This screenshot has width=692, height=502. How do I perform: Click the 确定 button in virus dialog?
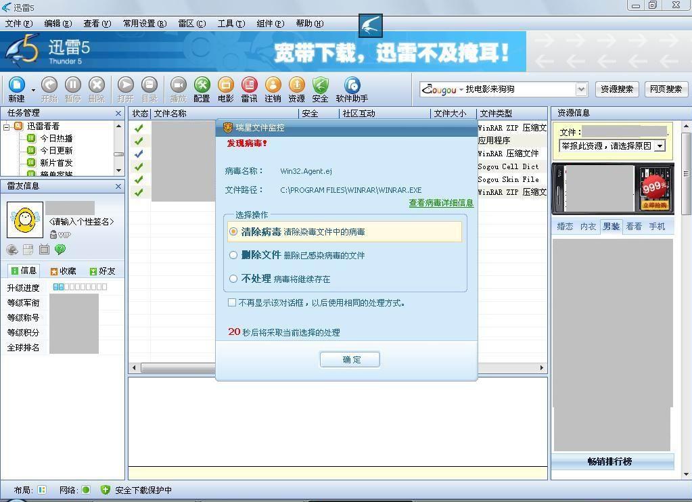tap(350, 359)
